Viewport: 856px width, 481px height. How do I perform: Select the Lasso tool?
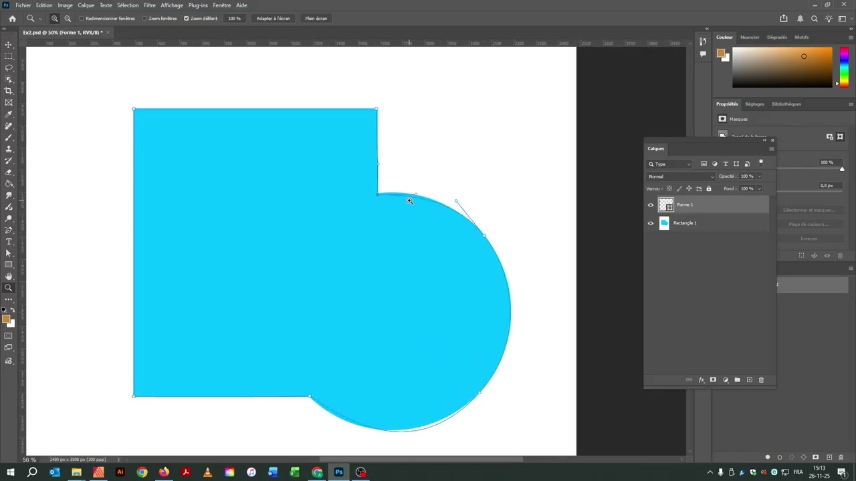tap(9, 67)
